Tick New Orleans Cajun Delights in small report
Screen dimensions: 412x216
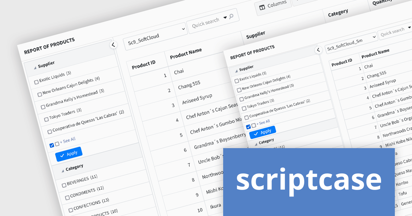239,90
